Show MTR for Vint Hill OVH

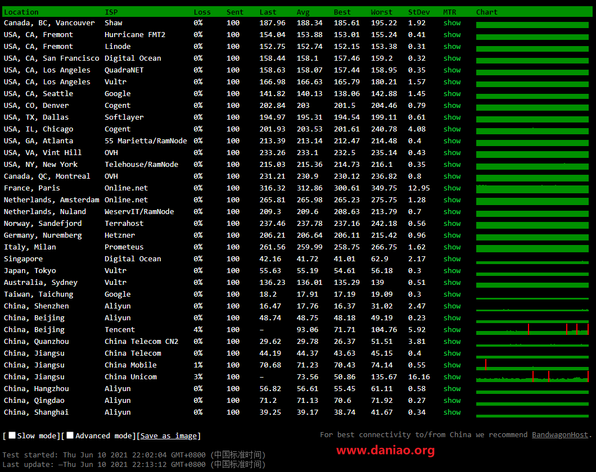(x=452, y=152)
